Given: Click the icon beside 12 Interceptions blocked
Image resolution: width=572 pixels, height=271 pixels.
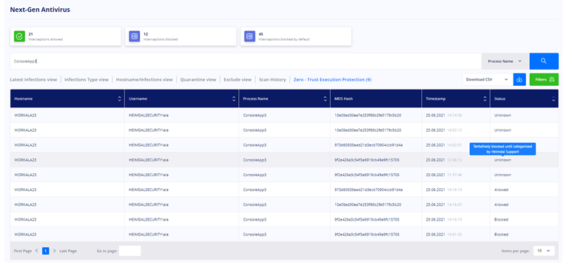Looking at the screenshot, I should [134, 36].
